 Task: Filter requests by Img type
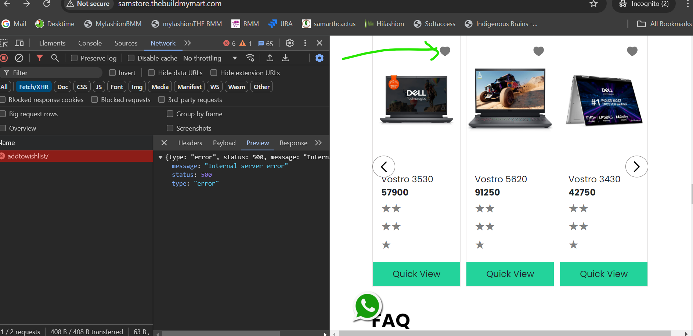click(137, 87)
